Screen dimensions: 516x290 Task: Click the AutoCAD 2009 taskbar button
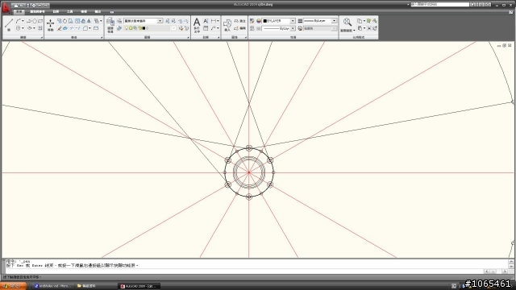click(x=139, y=286)
